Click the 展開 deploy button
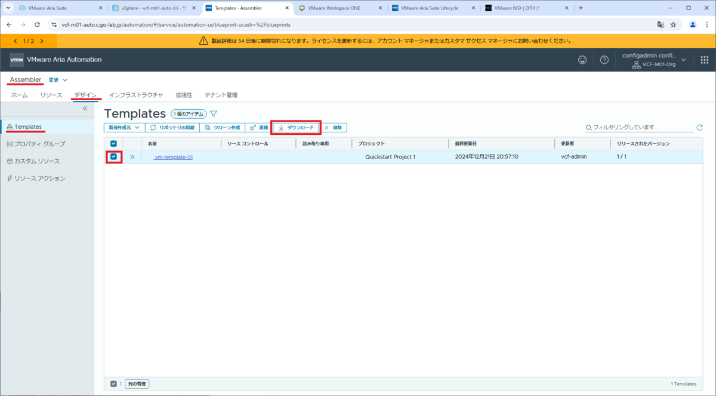716x396 pixels. 258,128
